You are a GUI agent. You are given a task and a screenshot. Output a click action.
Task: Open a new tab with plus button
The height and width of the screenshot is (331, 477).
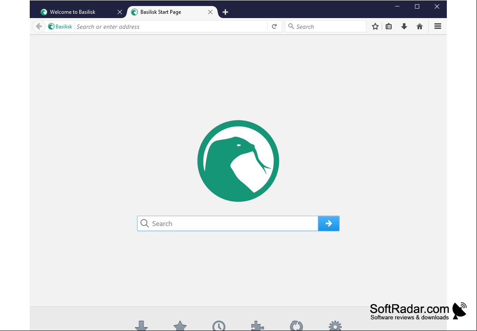225,12
